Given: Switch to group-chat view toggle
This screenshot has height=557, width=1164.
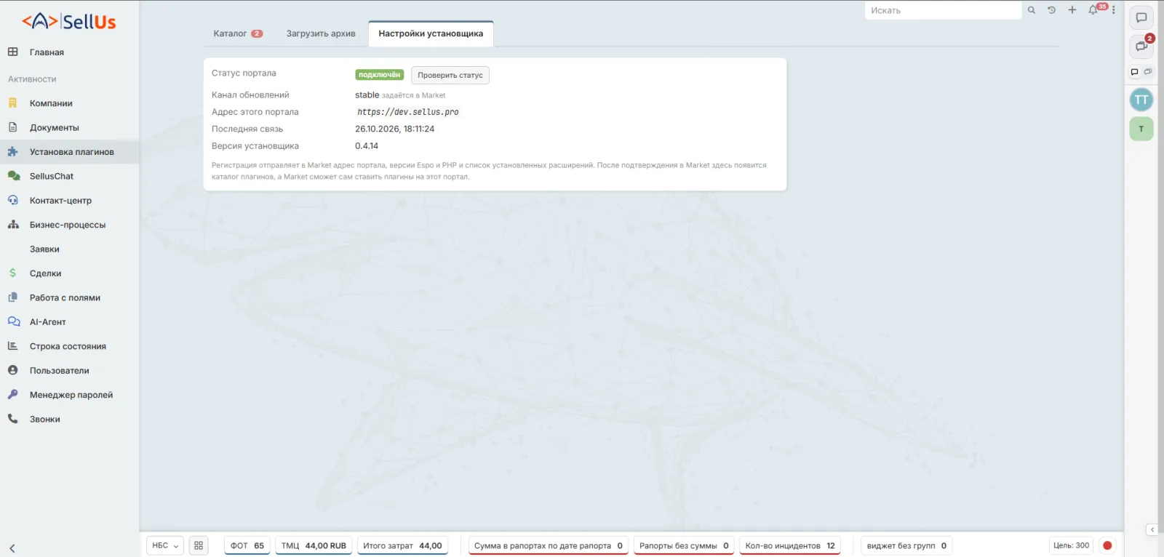Looking at the screenshot, I should [1148, 72].
